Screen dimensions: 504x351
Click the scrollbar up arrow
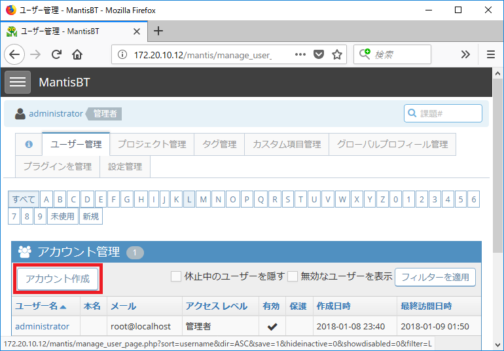click(x=497, y=73)
